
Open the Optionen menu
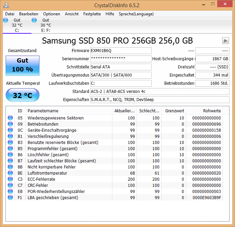(x=52, y=14)
